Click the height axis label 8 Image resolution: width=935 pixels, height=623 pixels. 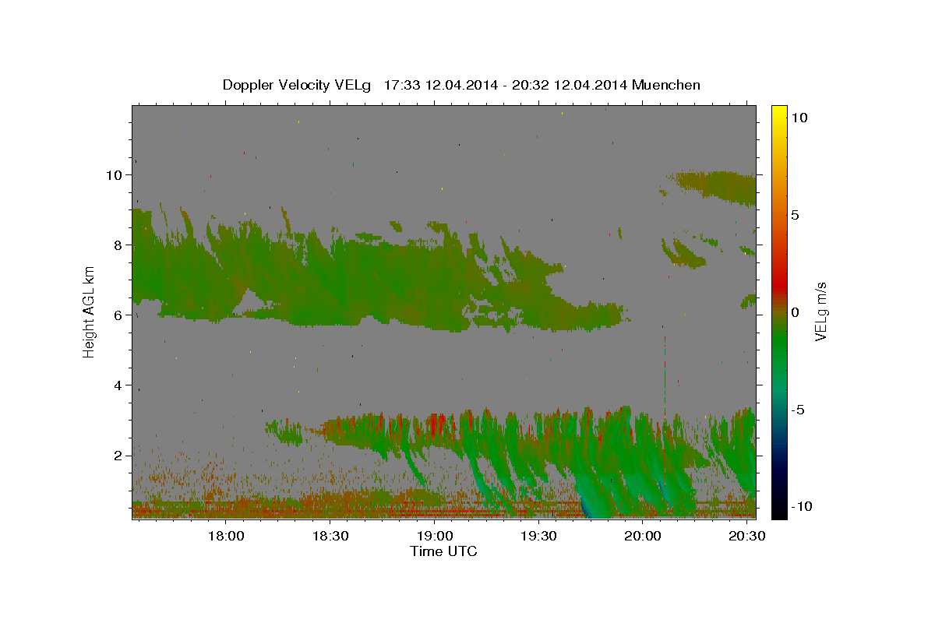pyautogui.click(x=118, y=245)
